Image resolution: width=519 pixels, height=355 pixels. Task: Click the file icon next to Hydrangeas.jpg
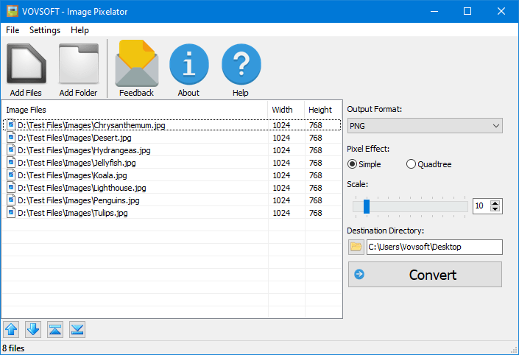pos(11,150)
